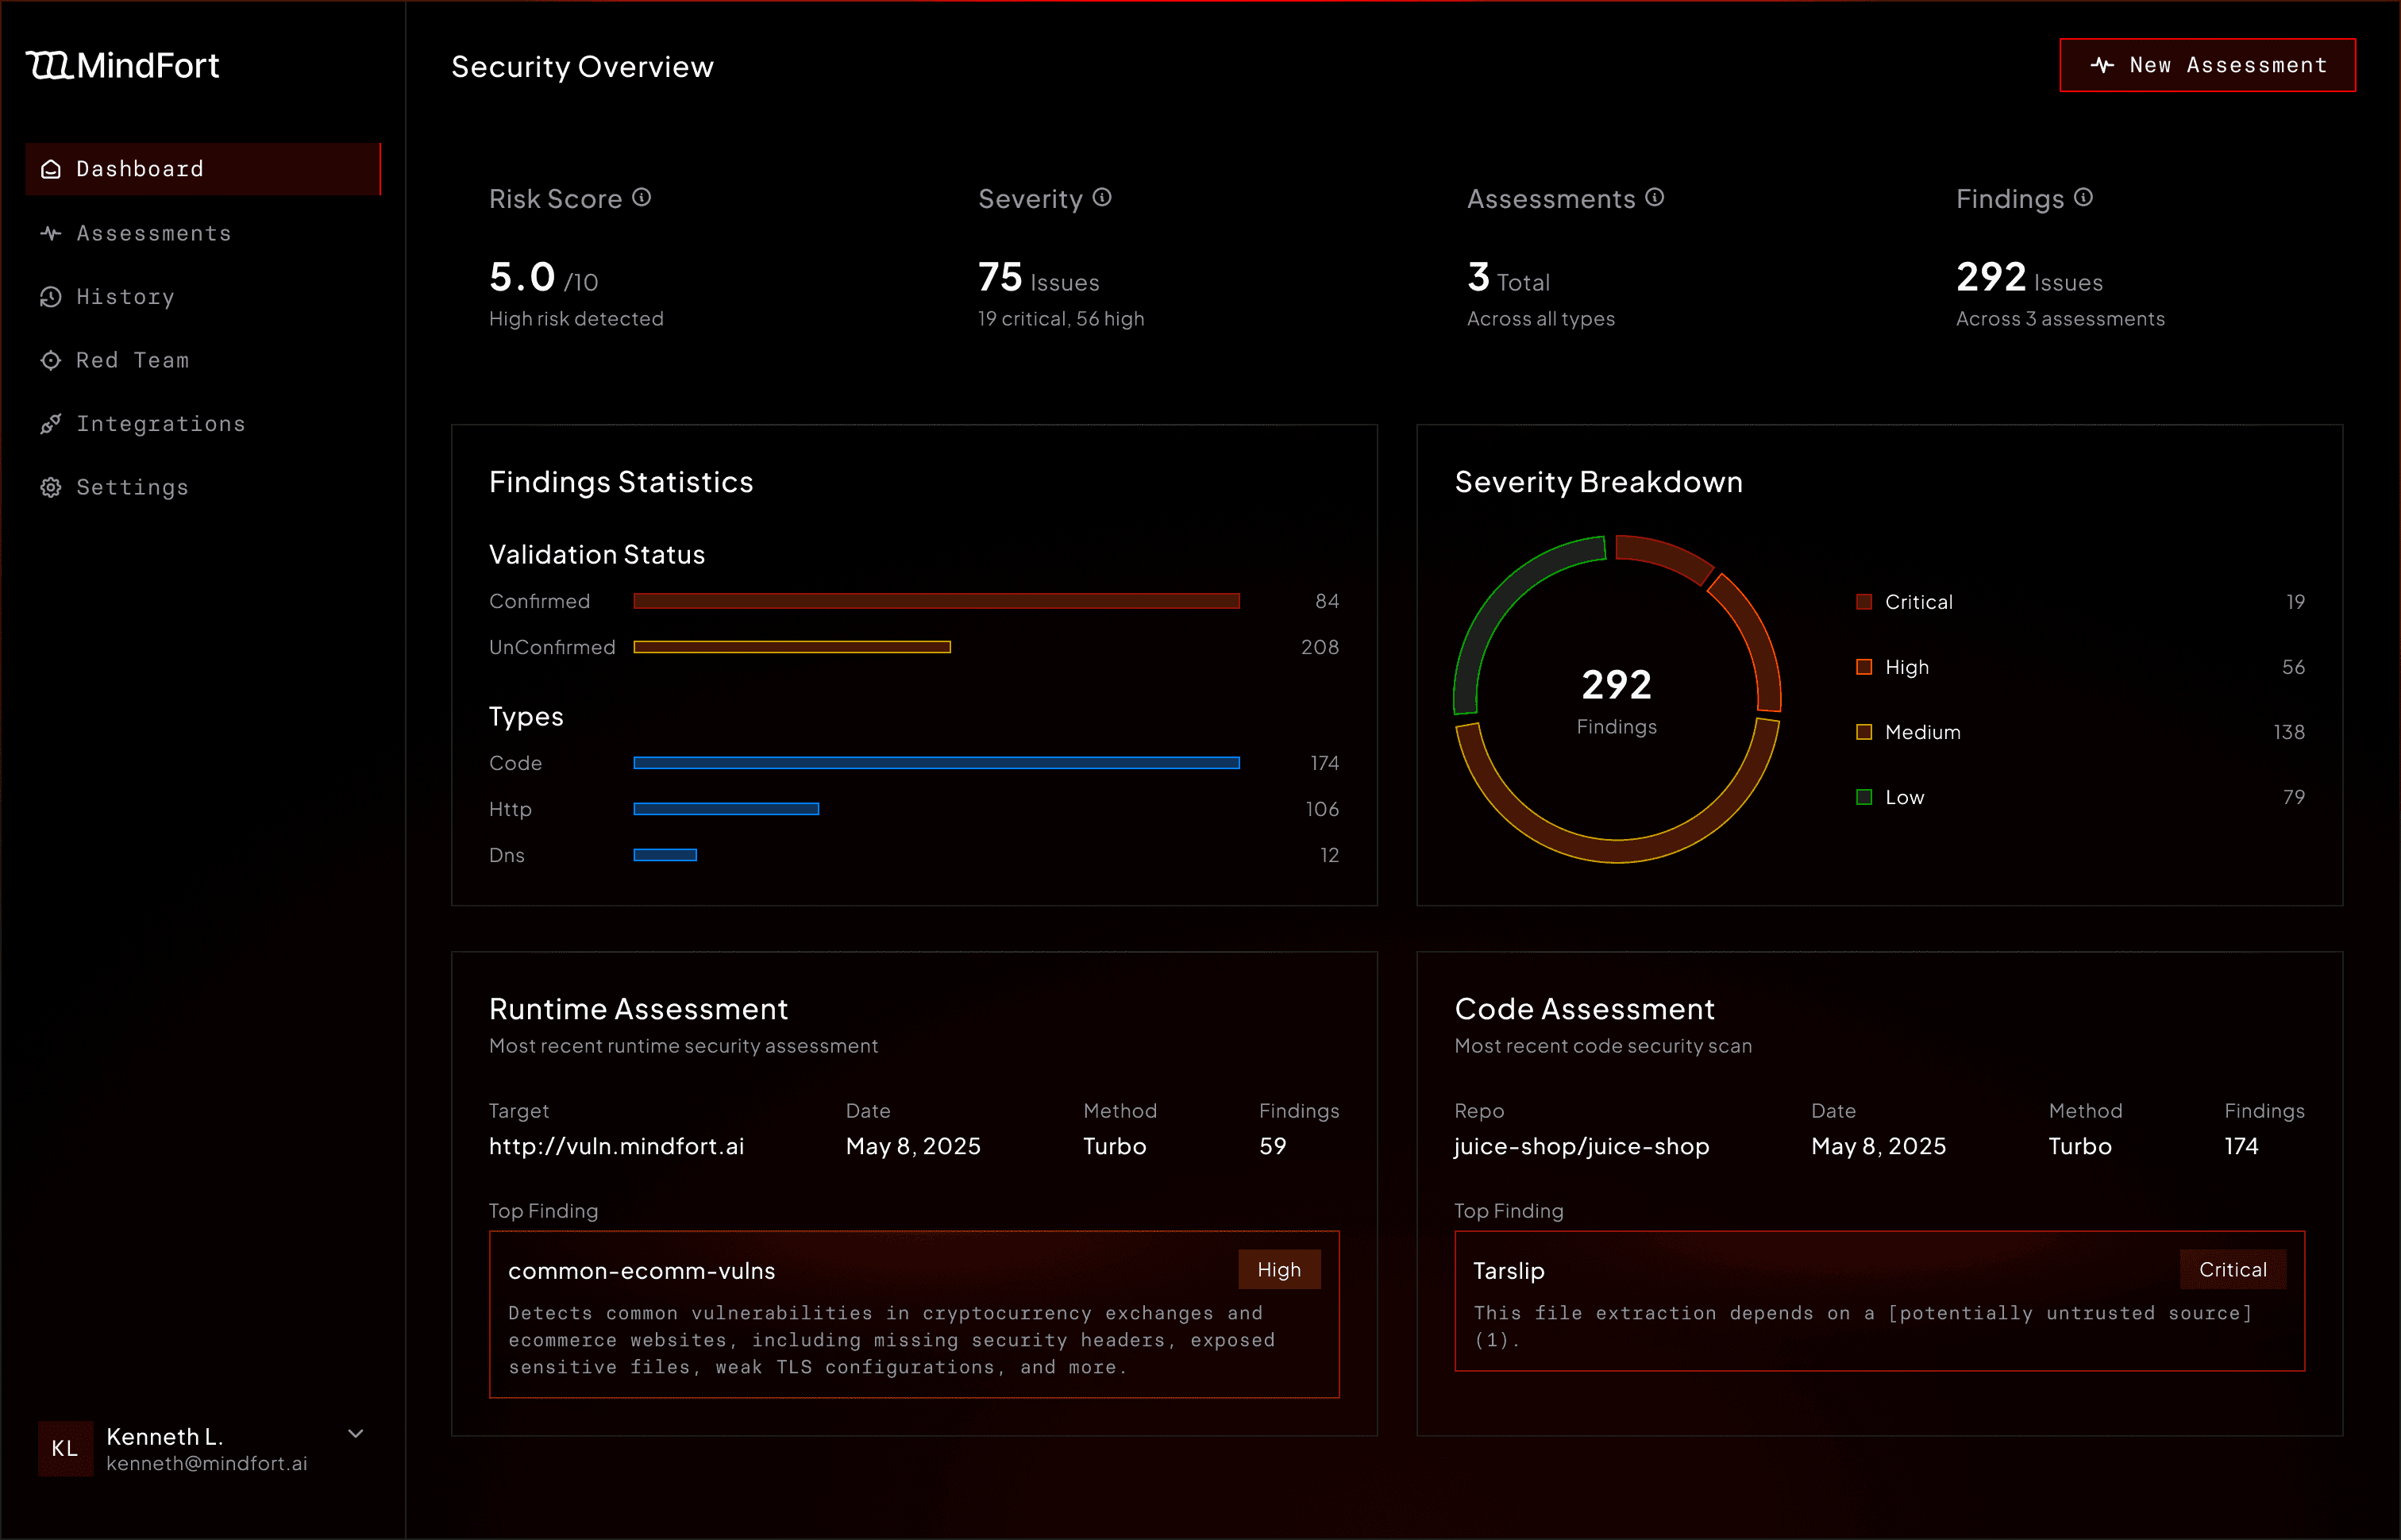Open the Tarslip top finding card

[1879, 1300]
